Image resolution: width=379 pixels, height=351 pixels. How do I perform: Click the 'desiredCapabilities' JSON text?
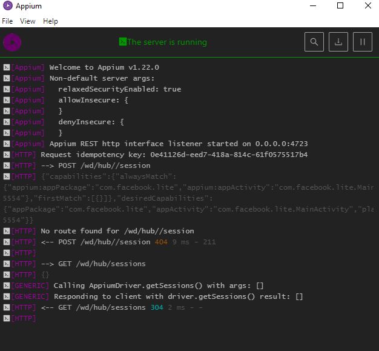coord(166,198)
